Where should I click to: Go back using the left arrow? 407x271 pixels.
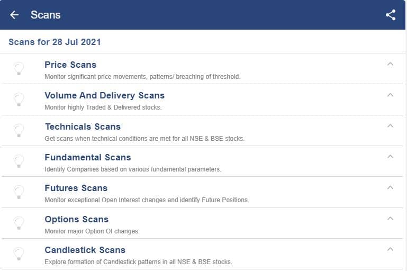pyautogui.click(x=14, y=15)
